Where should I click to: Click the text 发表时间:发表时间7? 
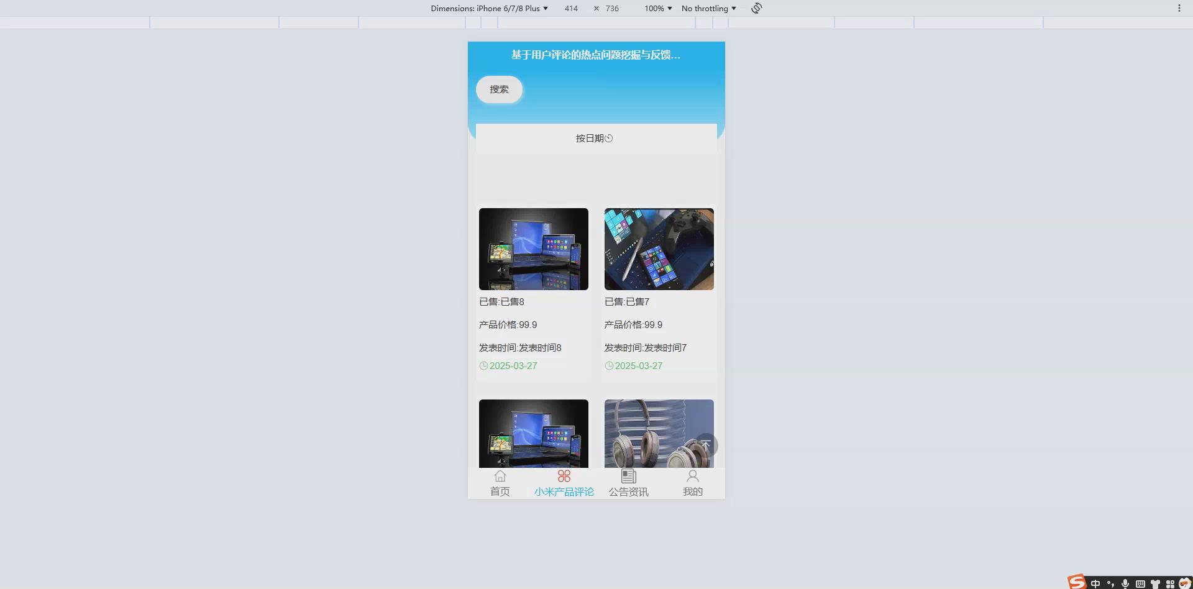[x=646, y=348]
